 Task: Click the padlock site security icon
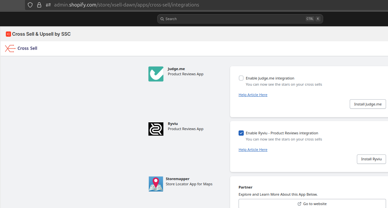point(39,5)
